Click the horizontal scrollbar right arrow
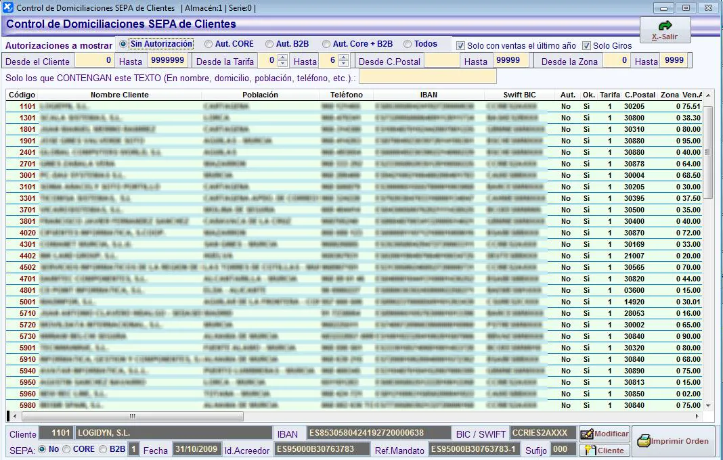 699,416
